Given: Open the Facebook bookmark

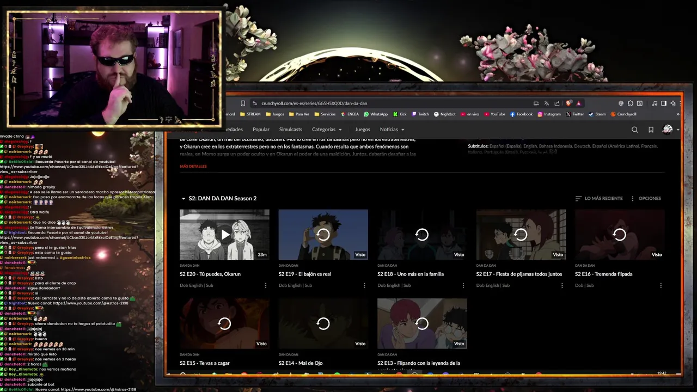Looking at the screenshot, I should [521, 114].
